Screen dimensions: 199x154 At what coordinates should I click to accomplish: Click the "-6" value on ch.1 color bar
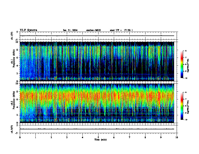click(185, 51)
